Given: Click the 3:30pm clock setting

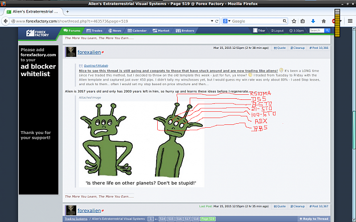Looking at the screenshot, I should coord(297,31).
